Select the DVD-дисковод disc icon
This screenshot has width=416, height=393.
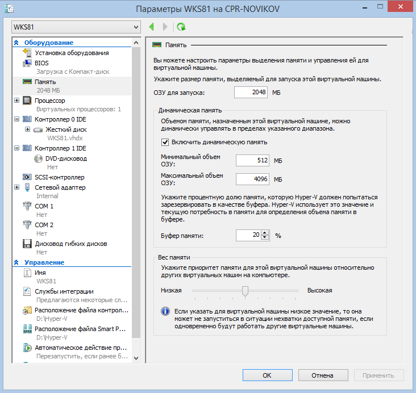coord(38,158)
